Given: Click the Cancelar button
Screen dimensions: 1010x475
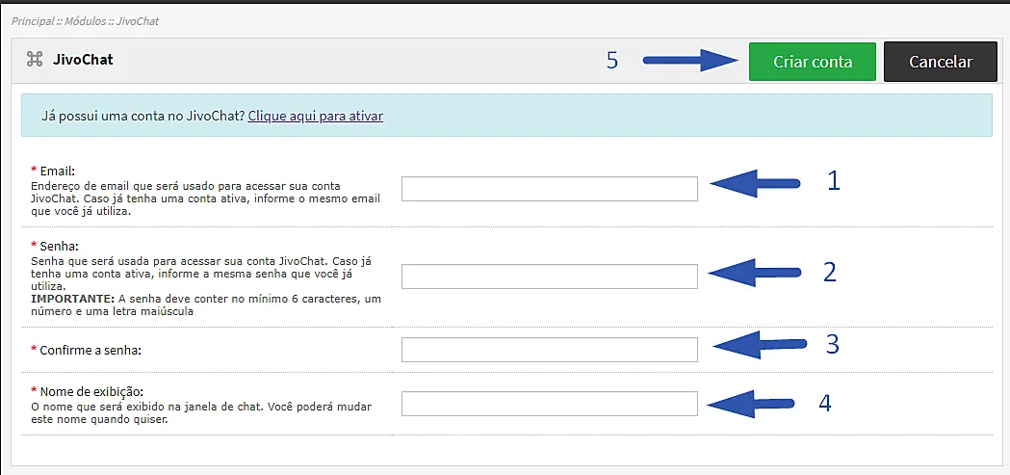Looking at the screenshot, I should click(941, 62).
